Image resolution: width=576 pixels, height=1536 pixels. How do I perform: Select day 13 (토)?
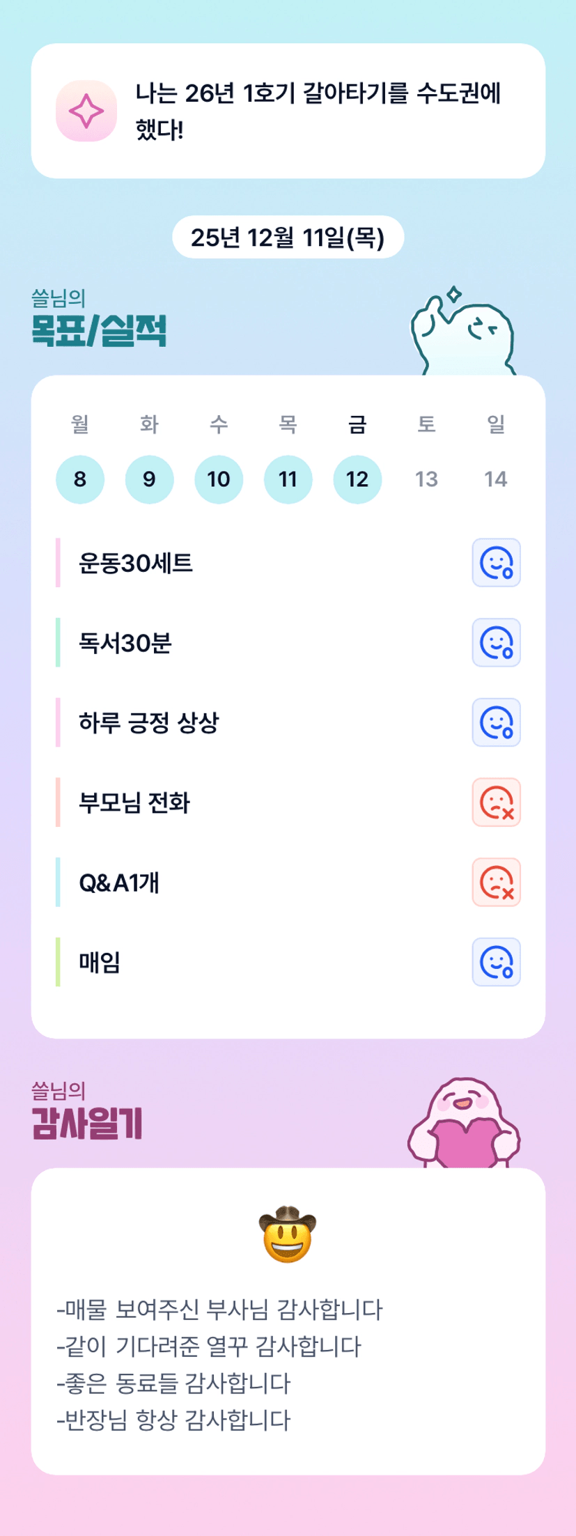pyautogui.click(x=426, y=479)
